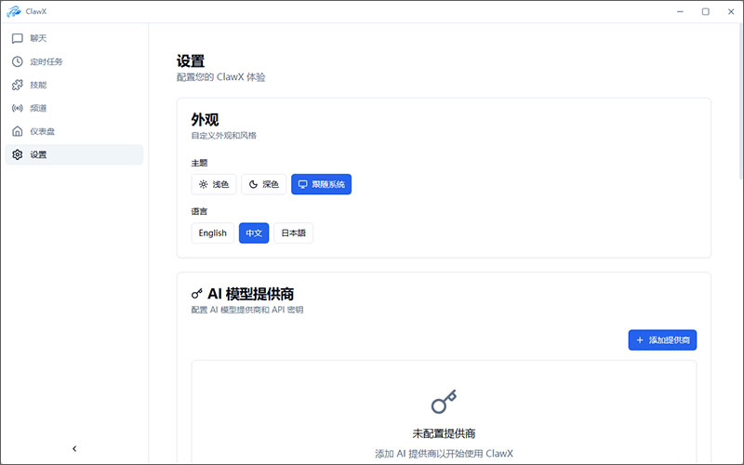Select the 技能 puzzle icon
The height and width of the screenshot is (465, 744).
click(18, 85)
